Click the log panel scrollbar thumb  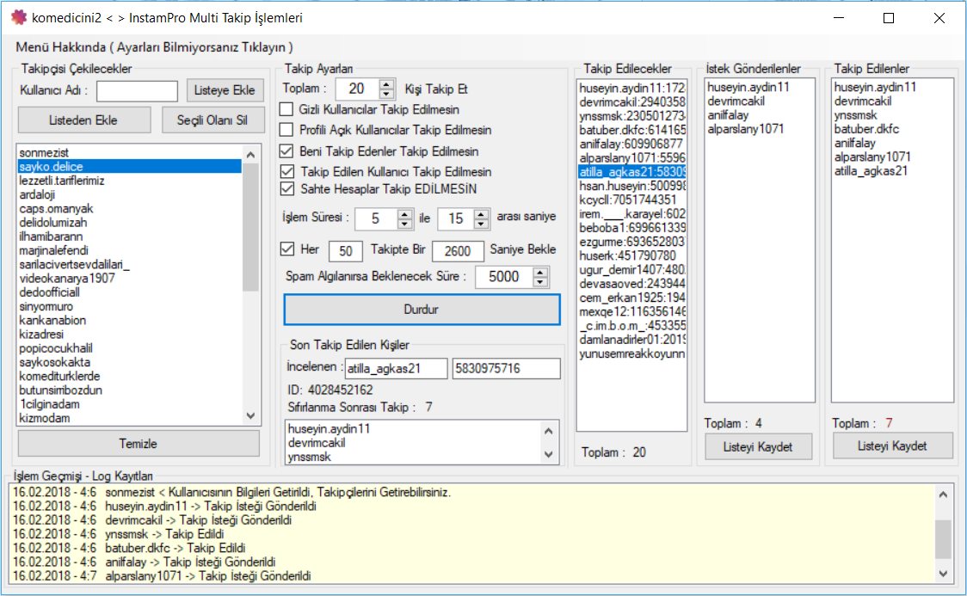click(943, 538)
